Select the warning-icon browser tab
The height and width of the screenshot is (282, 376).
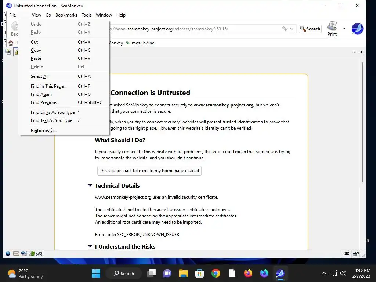(16, 52)
